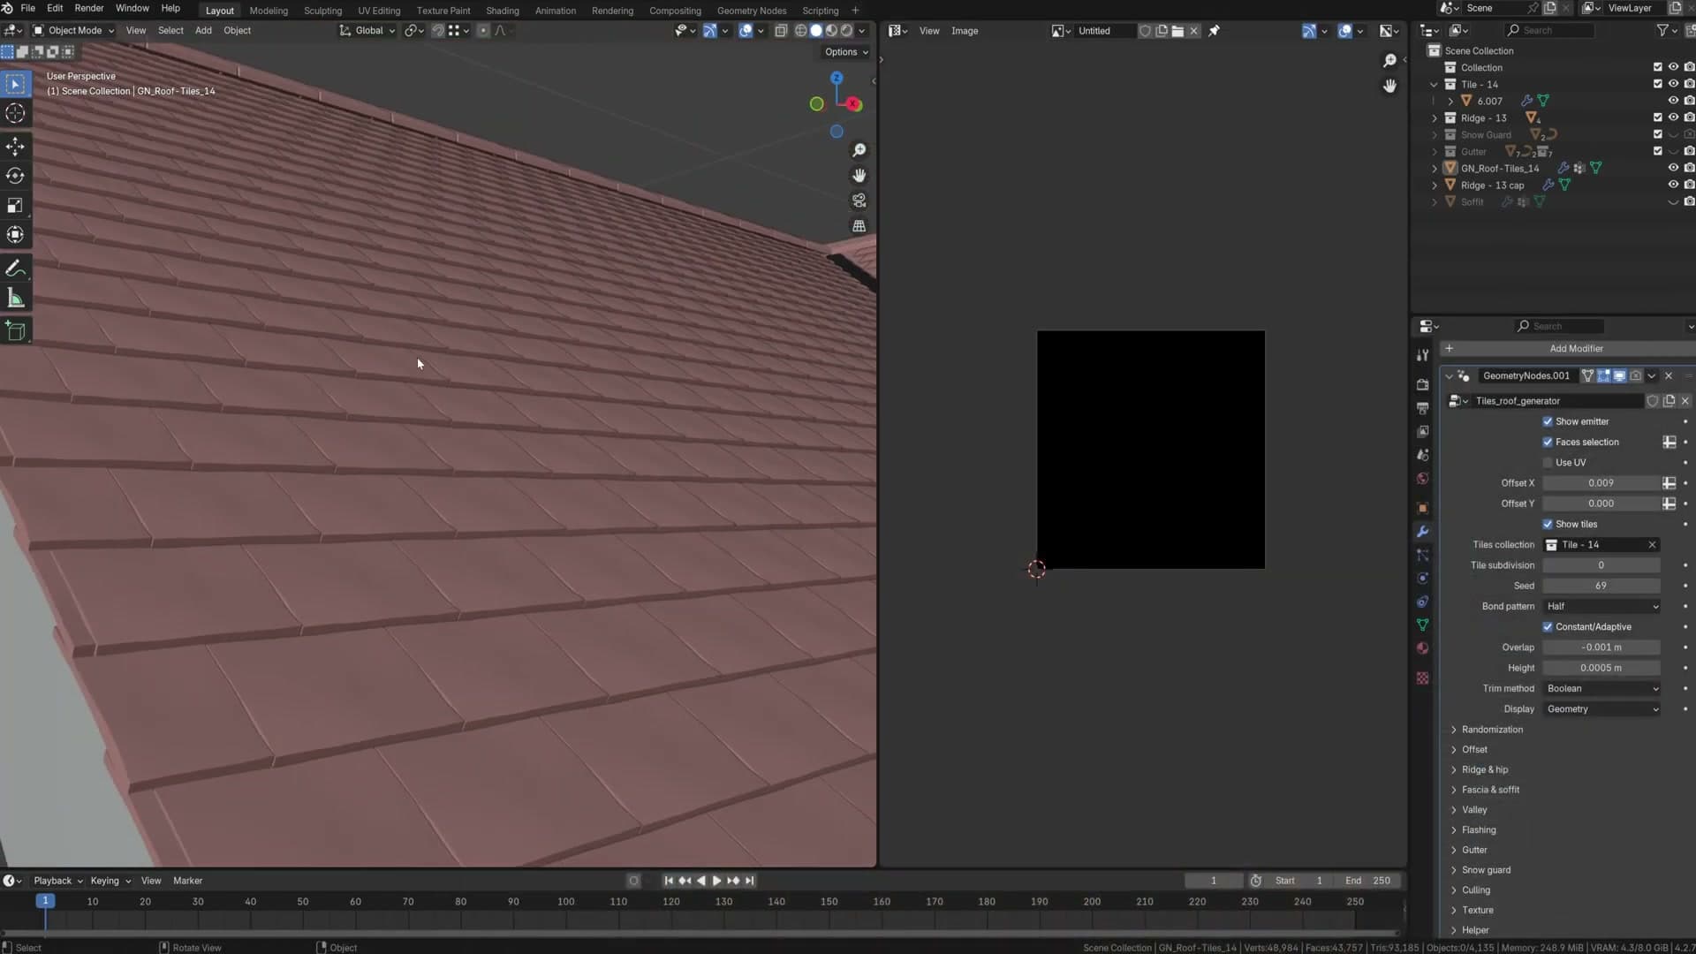Image resolution: width=1696 pixels, height=954 pixels.
Task: Toggle Faces selection checkbox
Action: [x=1548, y=442]
